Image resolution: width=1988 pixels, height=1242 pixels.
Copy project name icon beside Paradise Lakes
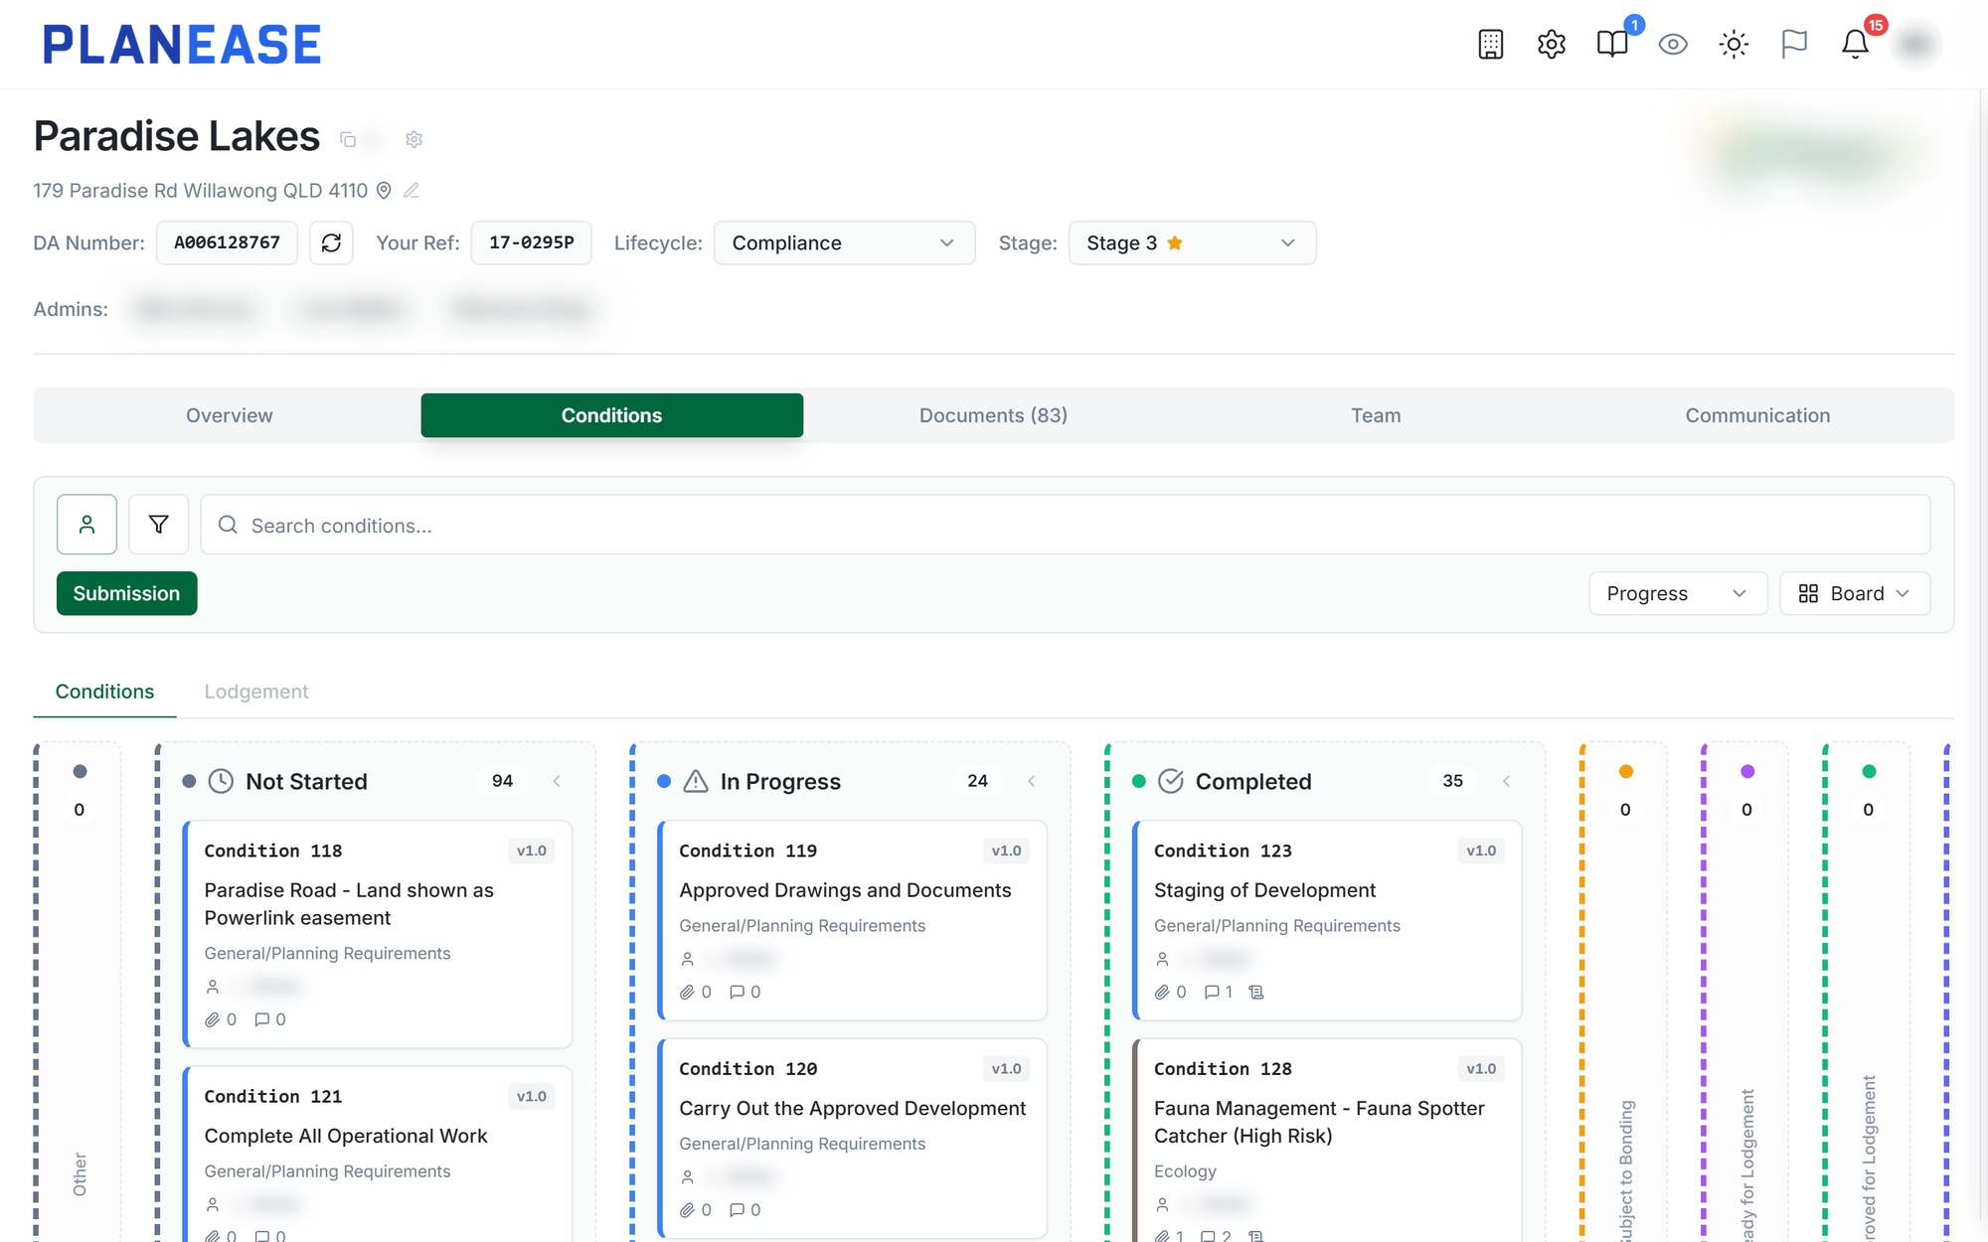(348, 139)
